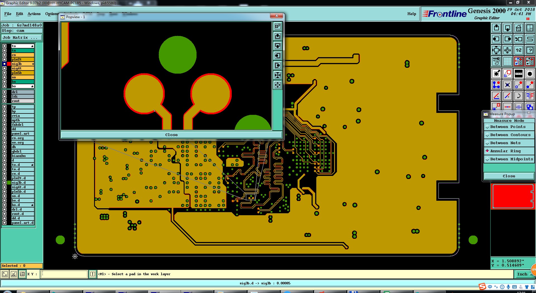Click the pan left icon in right toolbar

(496, 39)
